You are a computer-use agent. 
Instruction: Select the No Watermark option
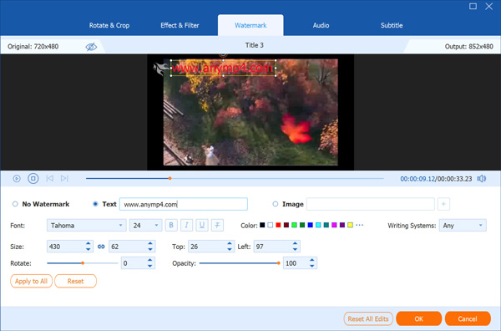tap(15, 204)
